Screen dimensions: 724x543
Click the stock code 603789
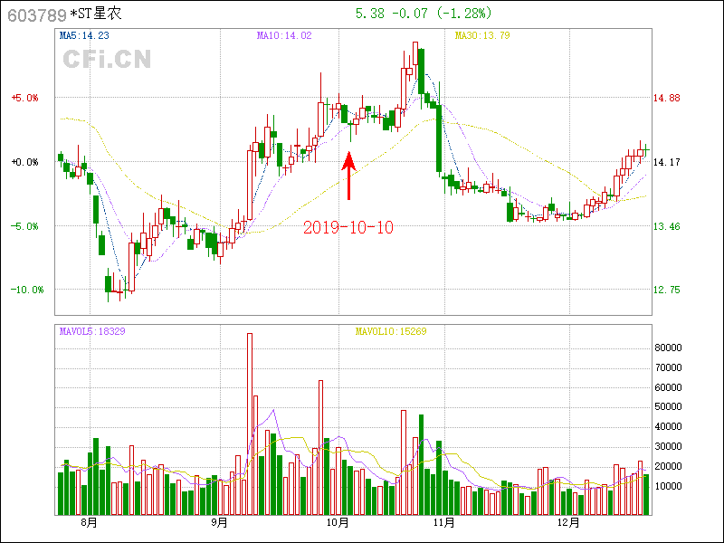[37, 15]
